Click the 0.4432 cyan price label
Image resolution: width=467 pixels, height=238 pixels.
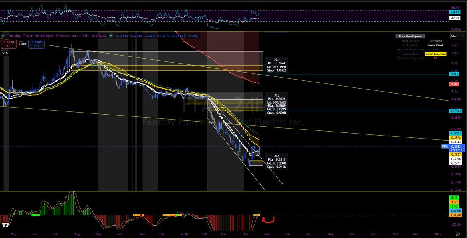coord(455,133)
